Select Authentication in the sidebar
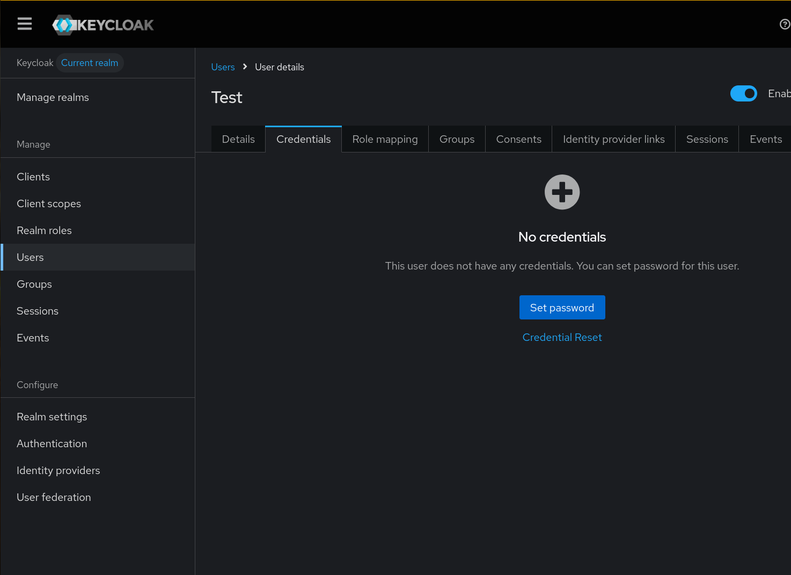The width and height of the screenshot is (791, 575). click(52, 443)
